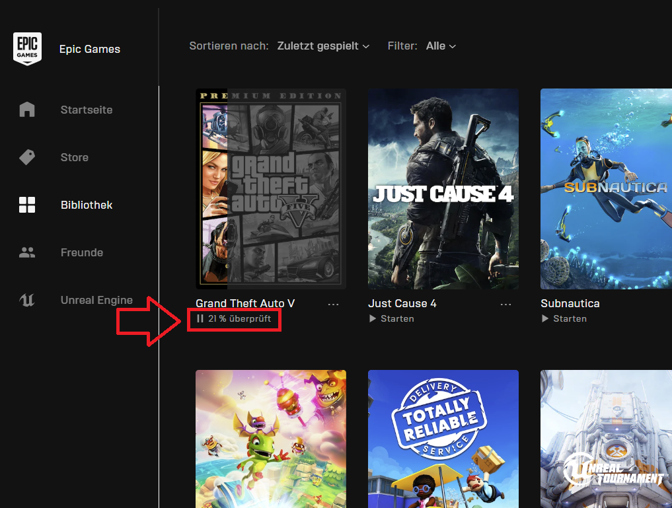Click the Epic Games logo icon
Viewport: 672px width, 508px height.
27,49
